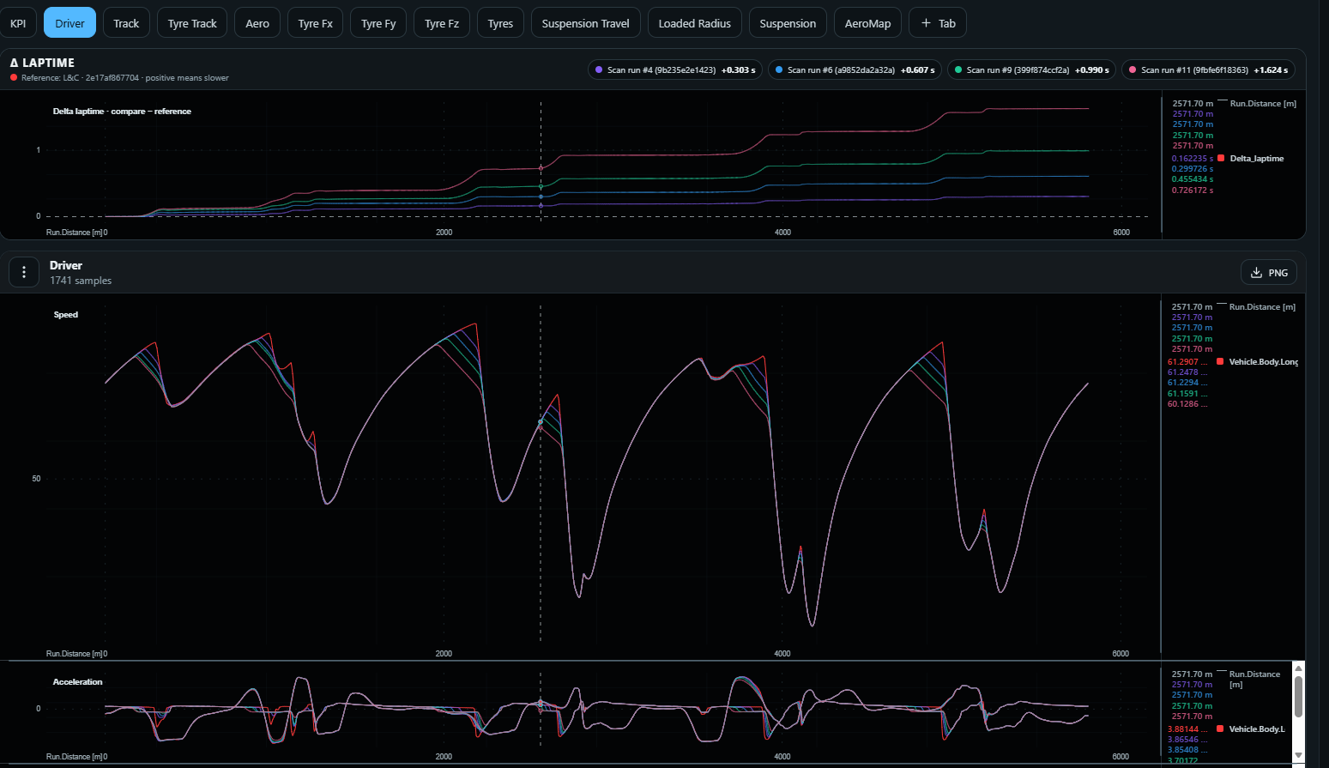This screenshot has width=1329, height=768.
Task: Click the Speed chart title
Action: (x=66, y=315)
